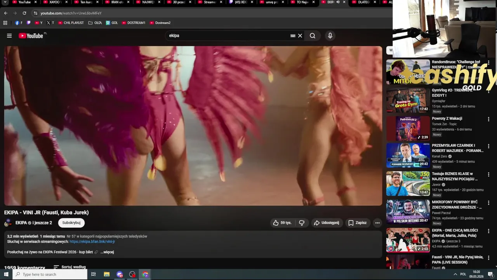View site information left of the URL
This screenshot has height=280, width=497.
point(35,13)
